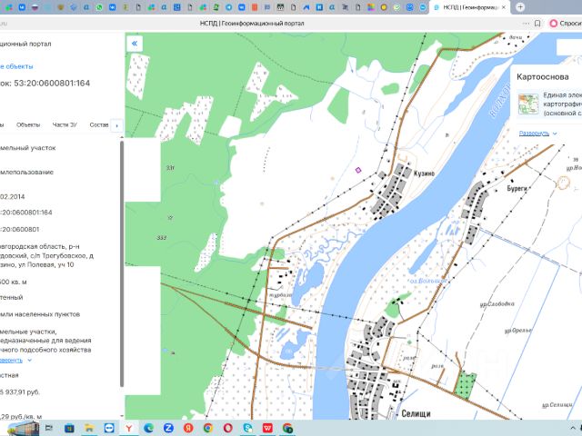Click the link ending with 'е объекты'

tap(16, 66)
